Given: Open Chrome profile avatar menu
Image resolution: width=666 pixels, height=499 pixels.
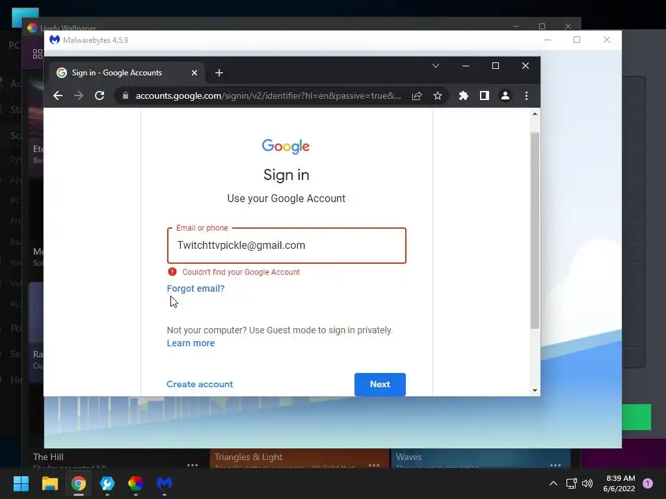Looking at the screenshot, I should (505, 96).
